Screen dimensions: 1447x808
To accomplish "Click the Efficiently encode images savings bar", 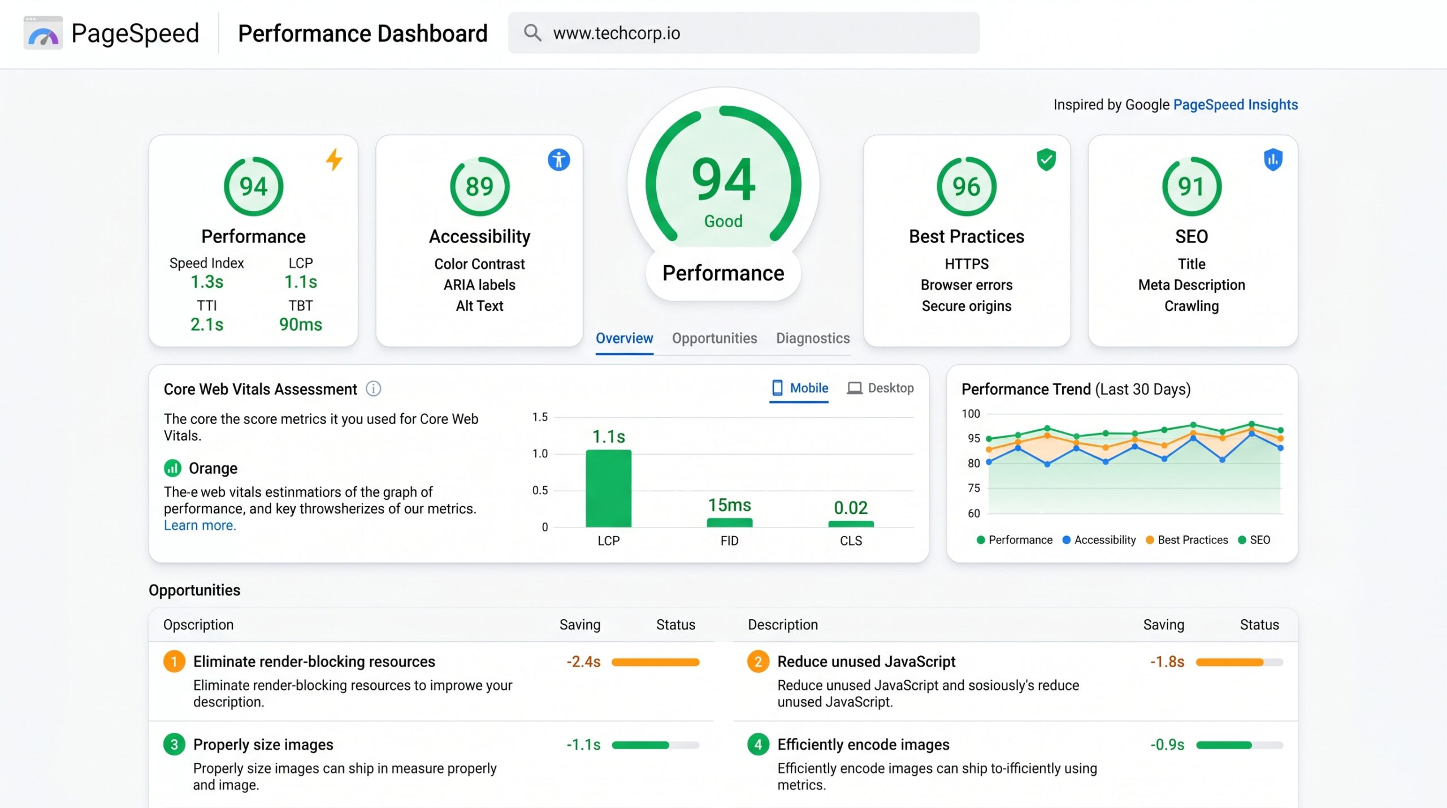I will point(1239,745).
